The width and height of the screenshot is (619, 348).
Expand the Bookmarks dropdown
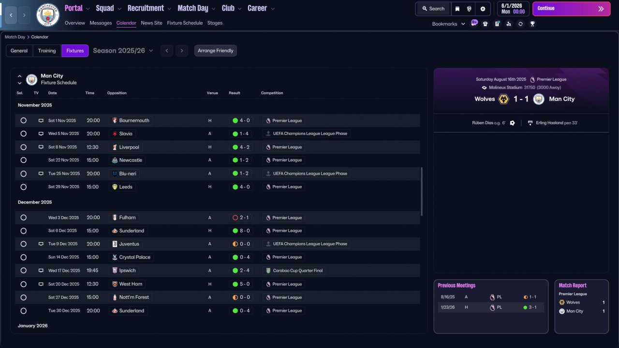coord(448,24)
